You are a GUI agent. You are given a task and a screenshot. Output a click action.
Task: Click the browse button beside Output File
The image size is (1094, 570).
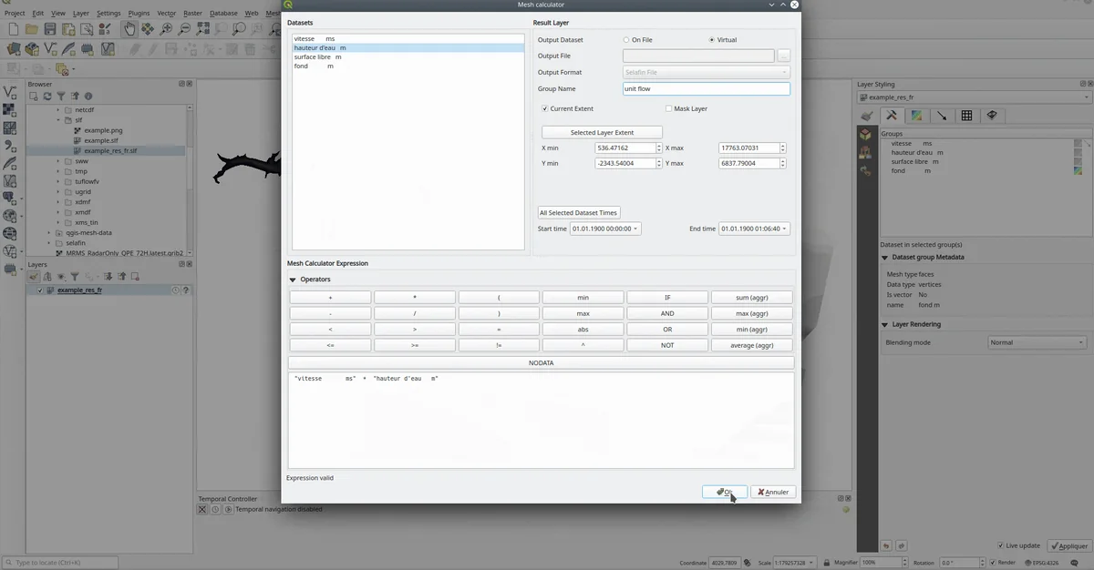(783, 56)
